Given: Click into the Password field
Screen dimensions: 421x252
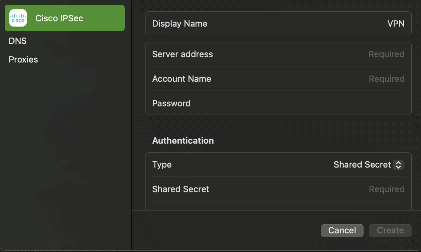Looking at the screenshot, I should (278, 103).
